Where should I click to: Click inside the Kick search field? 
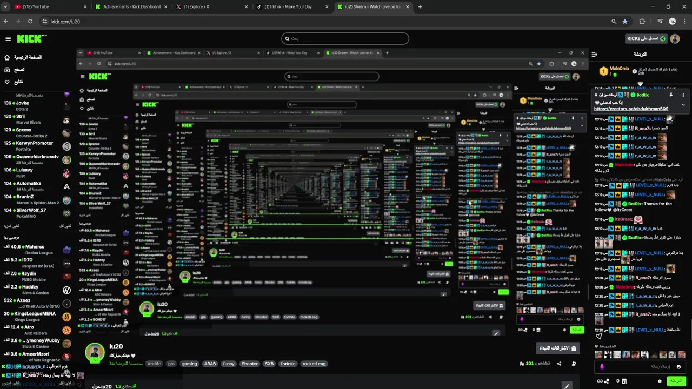point(345,38)
